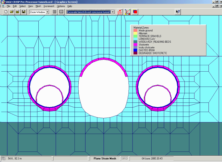Click the closed-folder toolbar icon

[x=18, y=12]
